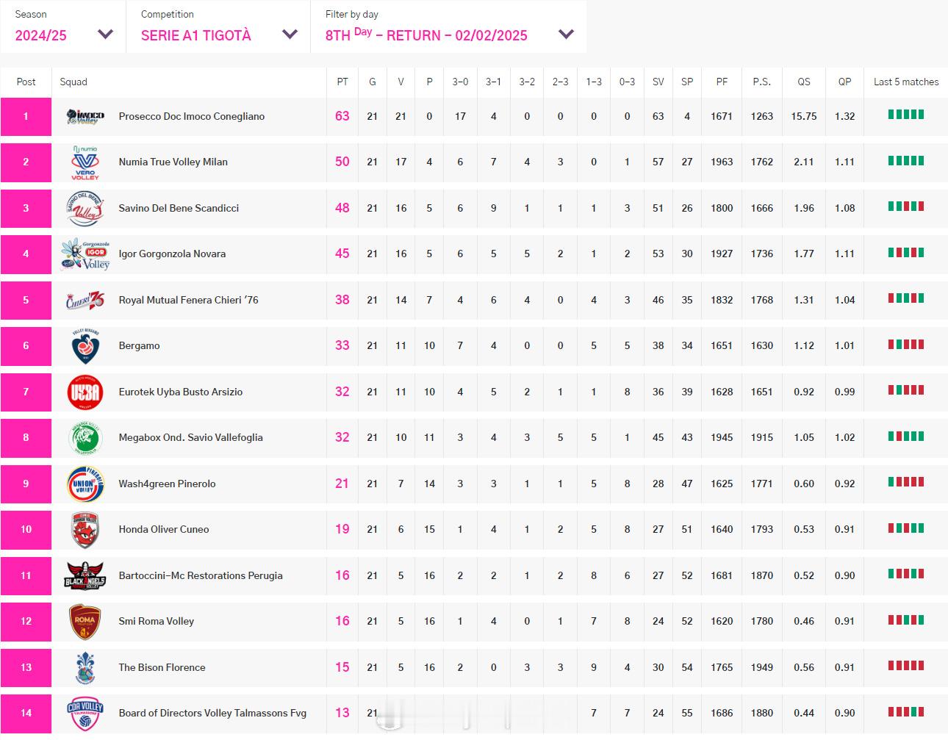Click The Bison Florence team logo
The image size is (948, 740).
[x=85, y=667]
